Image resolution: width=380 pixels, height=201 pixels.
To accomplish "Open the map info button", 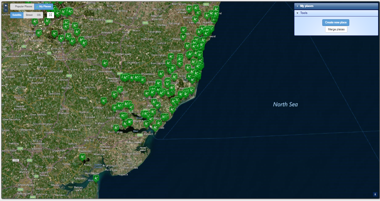I will (x=375, y=194).
